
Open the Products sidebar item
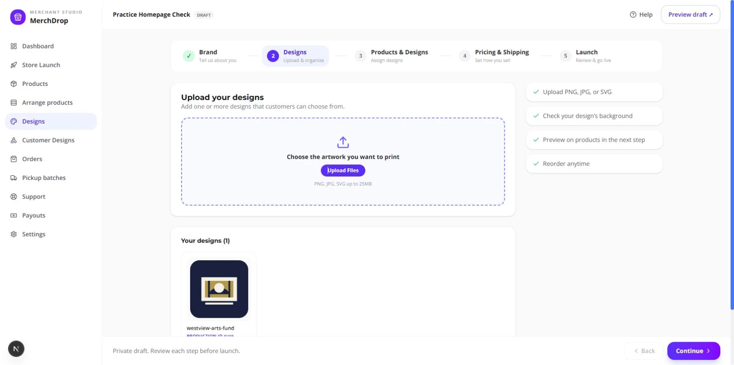tap(51, 84)
